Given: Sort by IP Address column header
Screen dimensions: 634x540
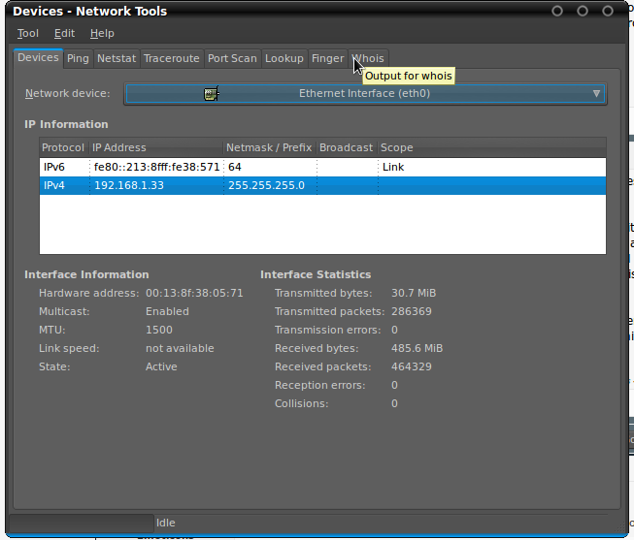Looking at the screenshot, I should coord(155,147).
